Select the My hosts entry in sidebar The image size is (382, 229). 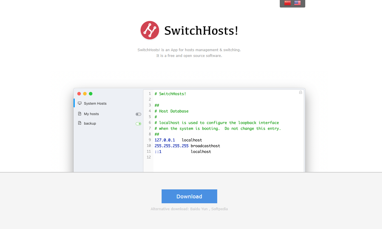click(x=91, y=114)
